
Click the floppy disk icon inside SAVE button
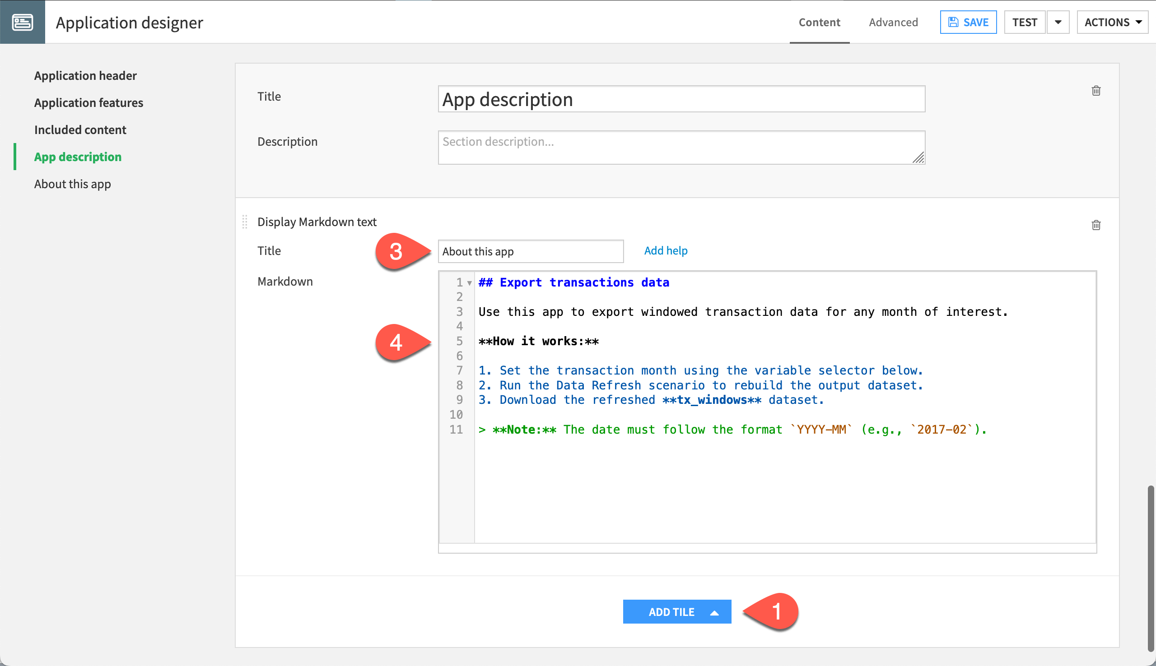[x=953, y=22]
